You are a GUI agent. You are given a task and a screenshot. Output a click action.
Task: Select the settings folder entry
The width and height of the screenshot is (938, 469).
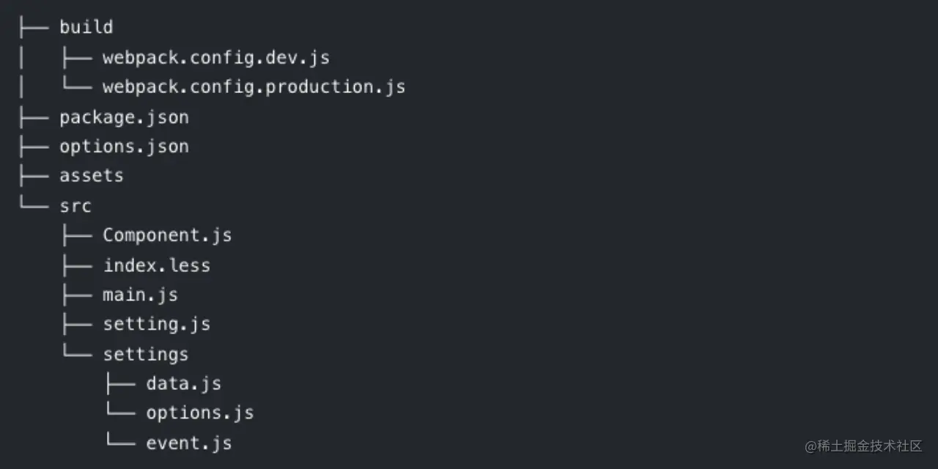point(145,354)
